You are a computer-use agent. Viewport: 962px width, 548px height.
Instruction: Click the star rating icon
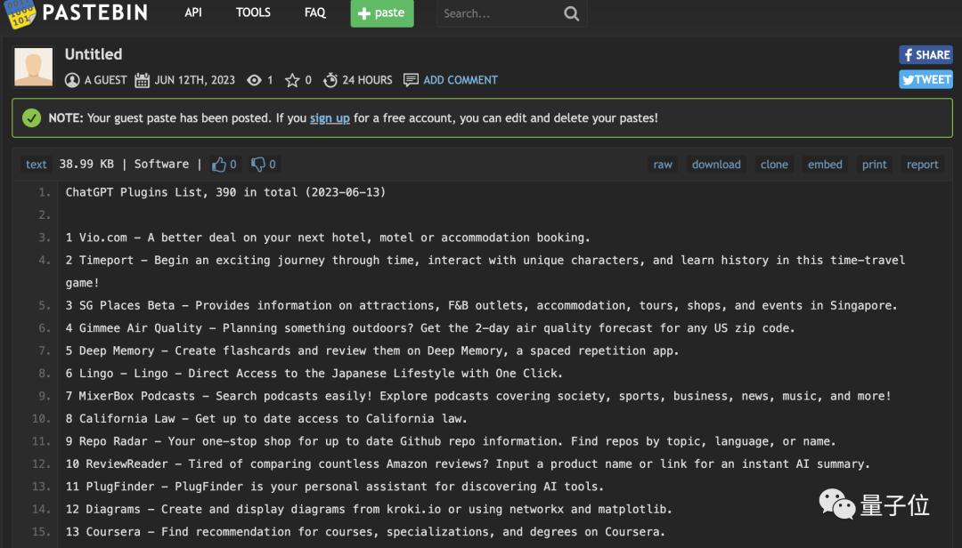coord(292,80)
